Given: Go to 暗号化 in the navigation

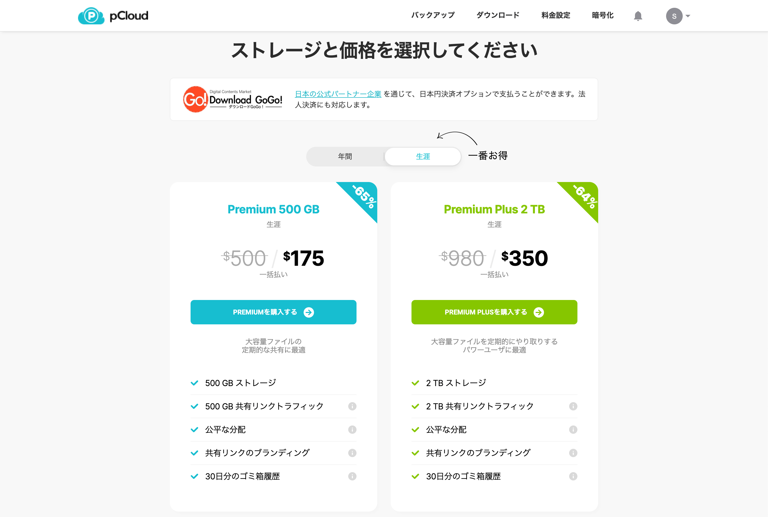Looking at the screenshot, I should [x=602, y=15].
